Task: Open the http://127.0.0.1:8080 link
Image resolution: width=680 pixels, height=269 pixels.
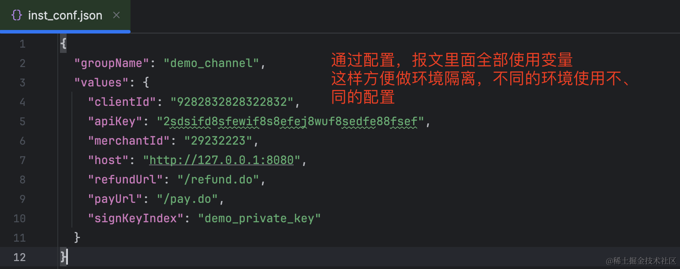Action: click(221, 160)
